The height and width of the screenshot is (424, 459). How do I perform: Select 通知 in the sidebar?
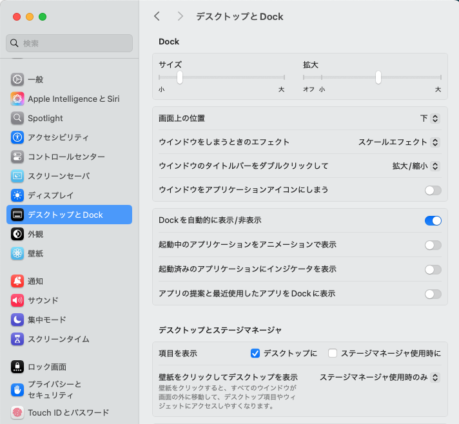[x=35, y=281]
